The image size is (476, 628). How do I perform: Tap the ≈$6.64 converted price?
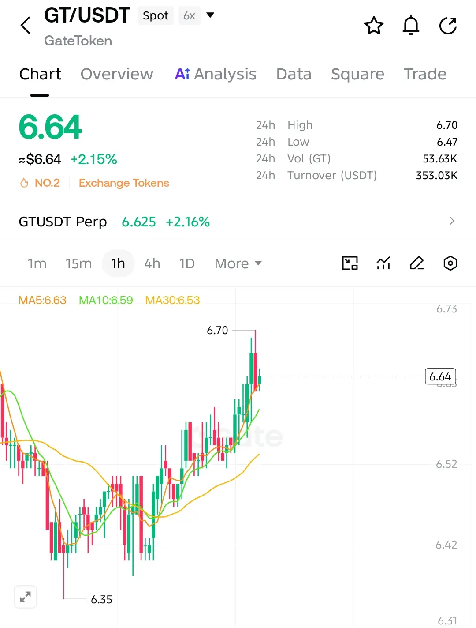pos(40,159)
